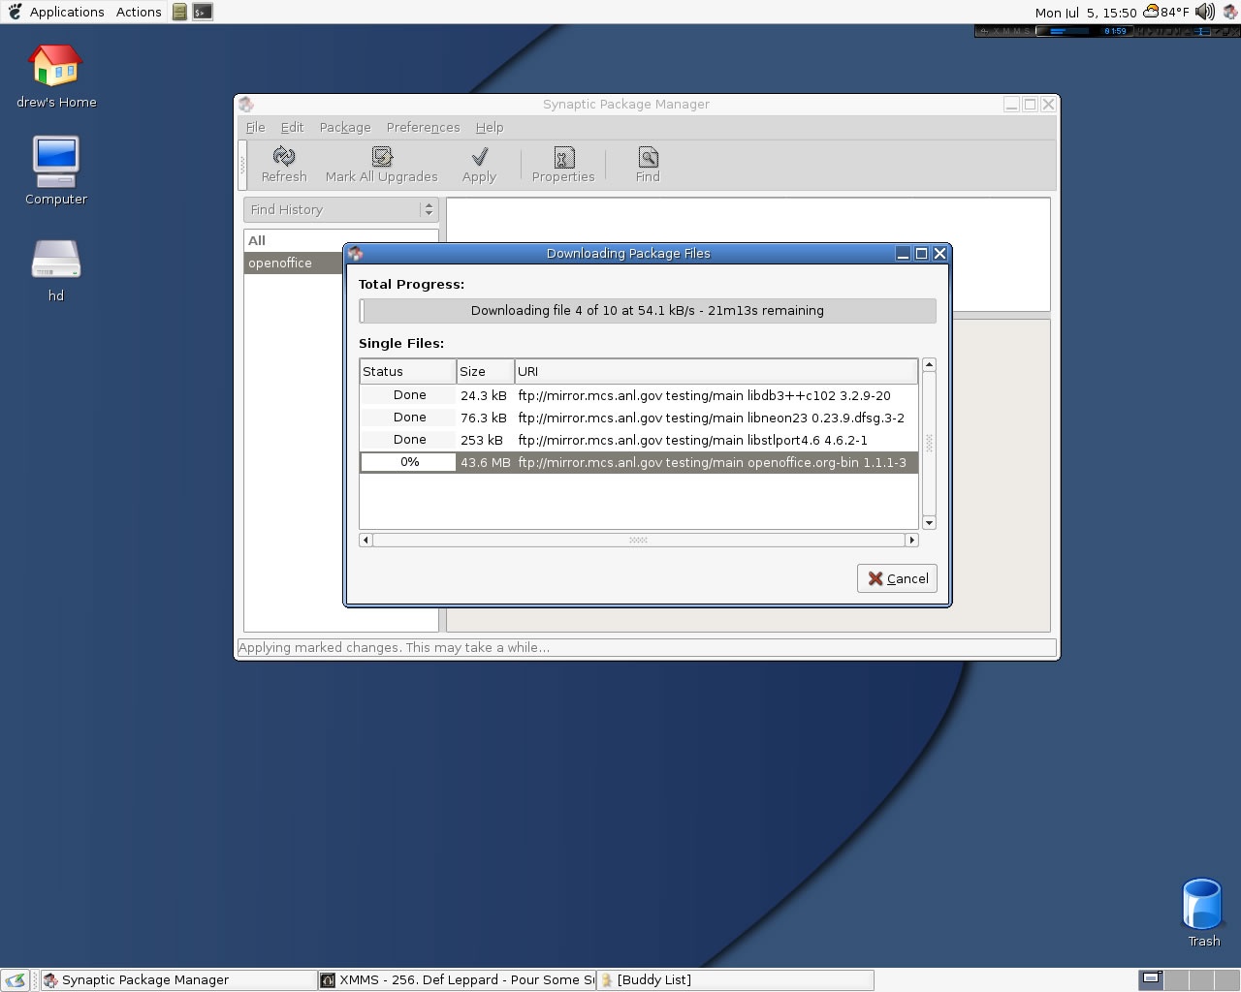Screen dimensions: 1241x992
Task: Click the Status column header
Action: pyautogui.click(x=407, y=371)
